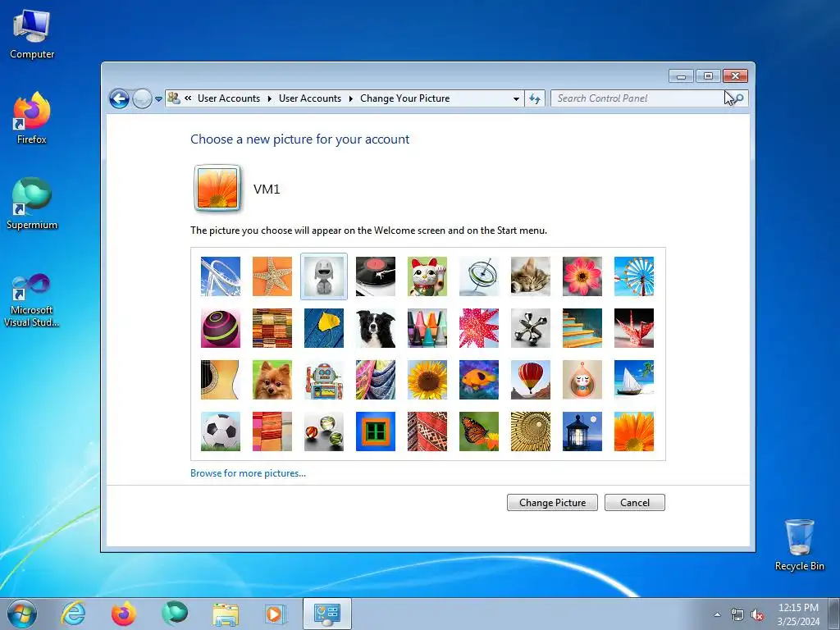Pick the glass marbles picture
The width and height of the screenshot is (840, 630).
(x=323, y=431)
